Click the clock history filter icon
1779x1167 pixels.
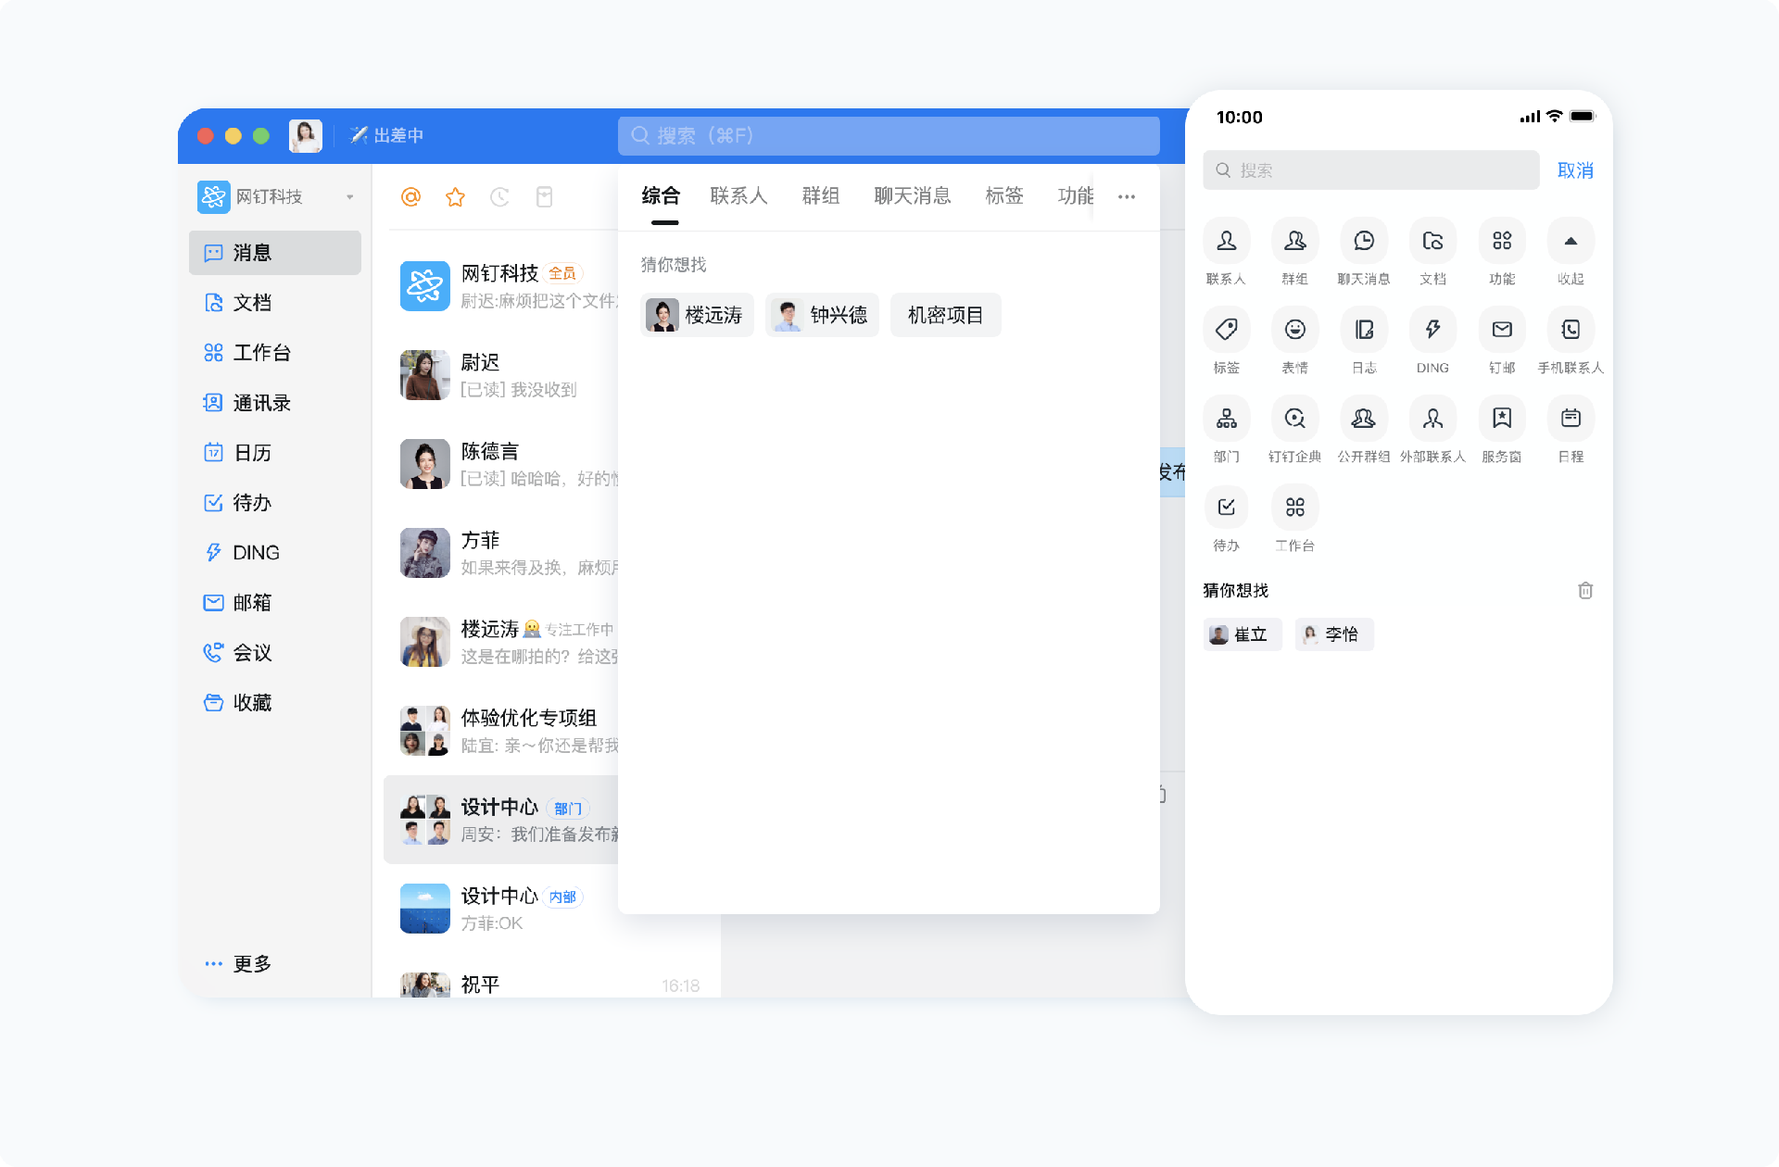tap(499, 196)
